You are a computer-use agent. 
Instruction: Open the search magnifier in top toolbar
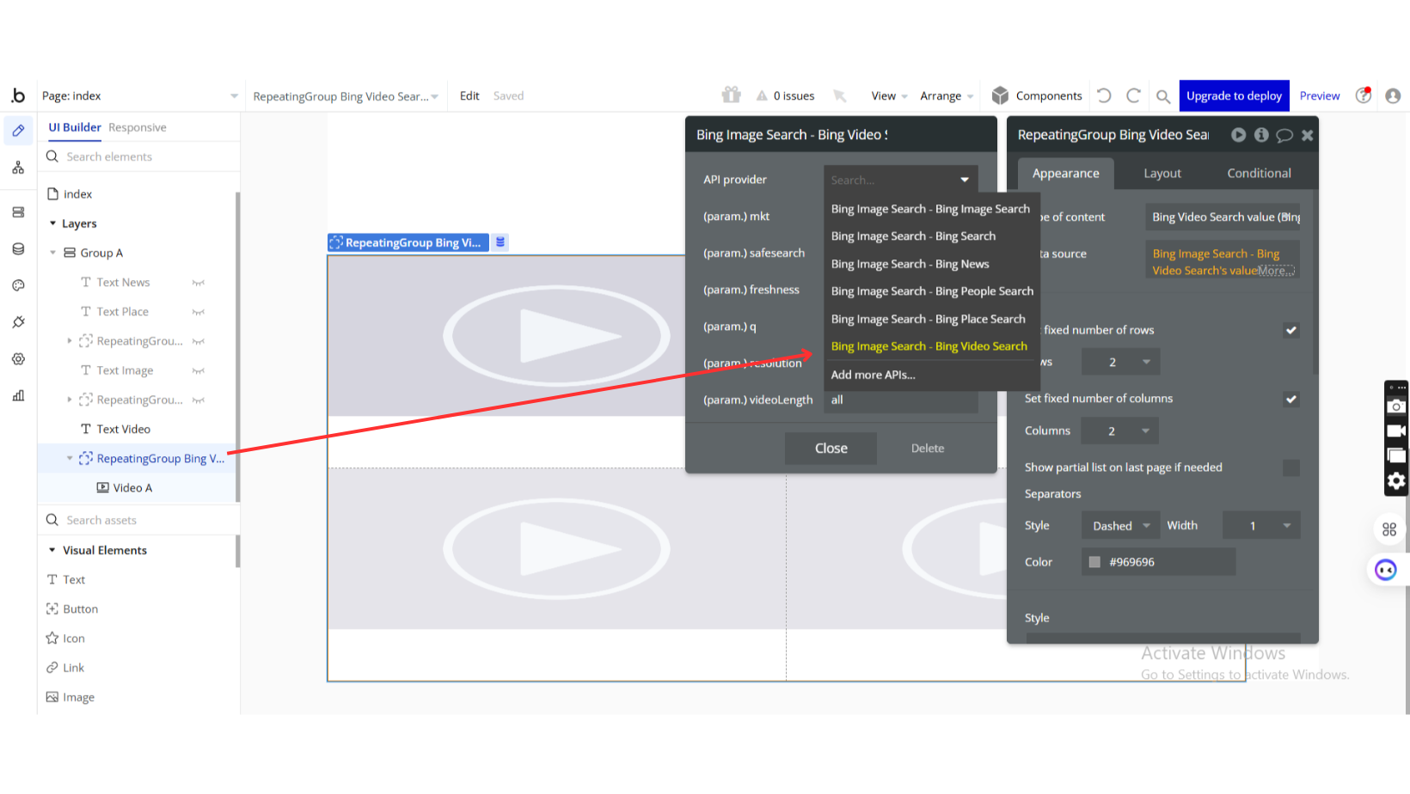click(x=1163, y=96)
